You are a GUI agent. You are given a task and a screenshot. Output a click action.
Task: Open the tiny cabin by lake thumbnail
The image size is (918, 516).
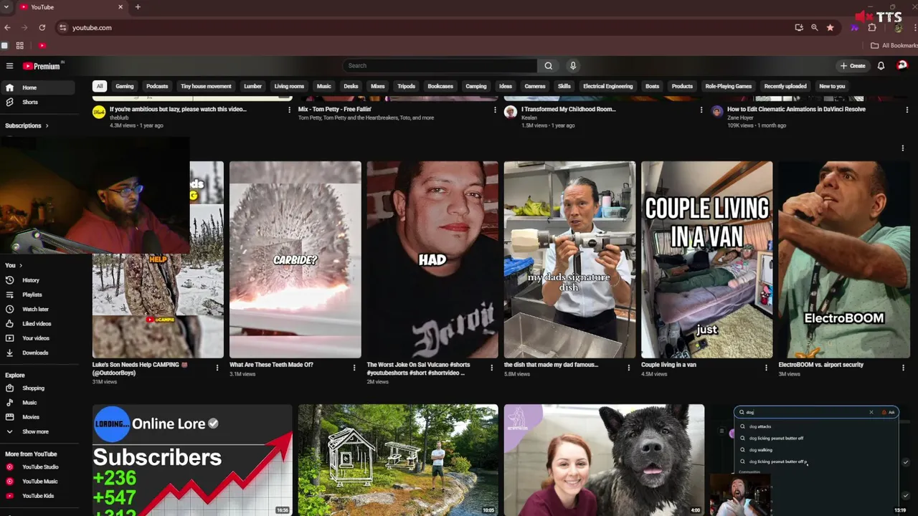[x=398, y=460]
